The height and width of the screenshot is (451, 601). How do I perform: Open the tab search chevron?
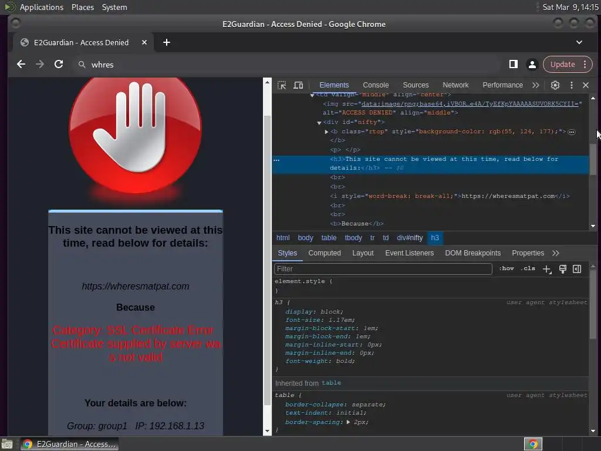(x=579, y=42)
